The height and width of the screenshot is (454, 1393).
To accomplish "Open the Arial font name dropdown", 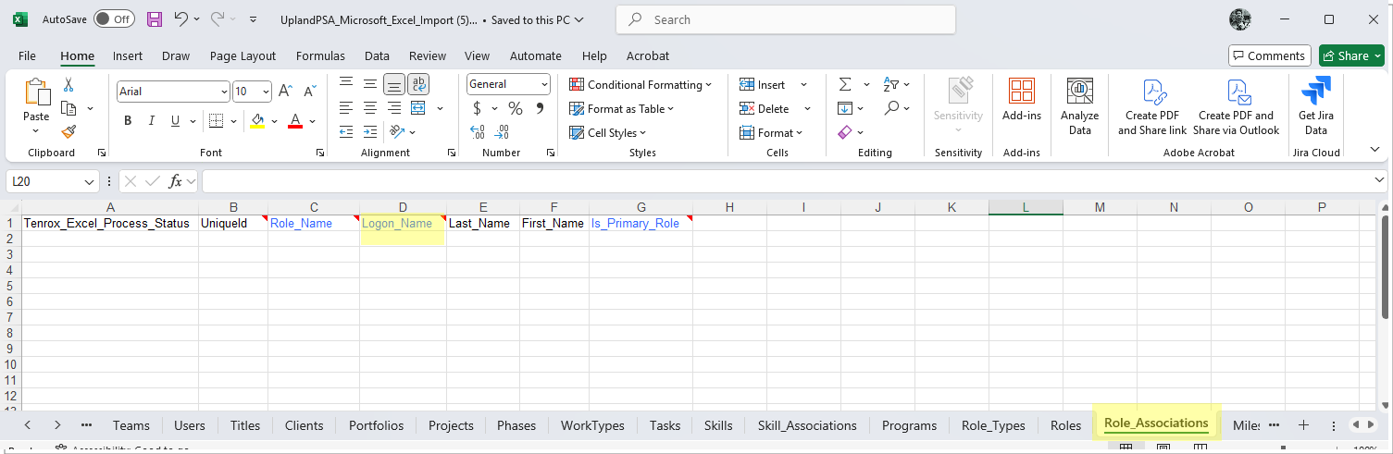I will (224, 92).
